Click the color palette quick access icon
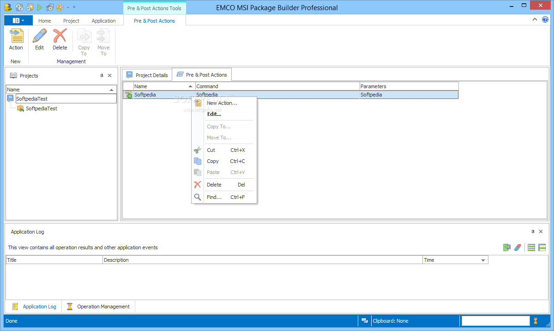Image resolution: width=554 pixels, height=331 pixels. pyautogui.click(x=60, y=7)
